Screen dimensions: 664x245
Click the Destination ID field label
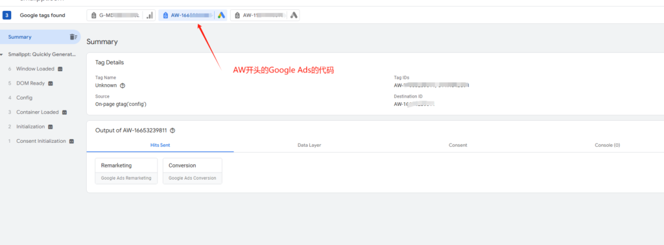pyautogui.click(x=408, y=96)
